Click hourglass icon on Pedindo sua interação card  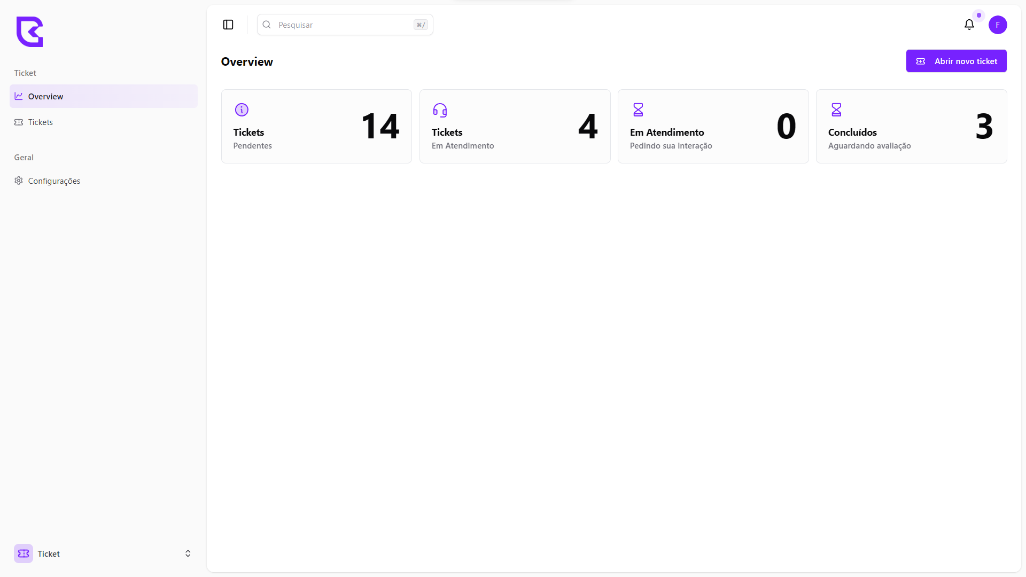click(x=638, y=110)
